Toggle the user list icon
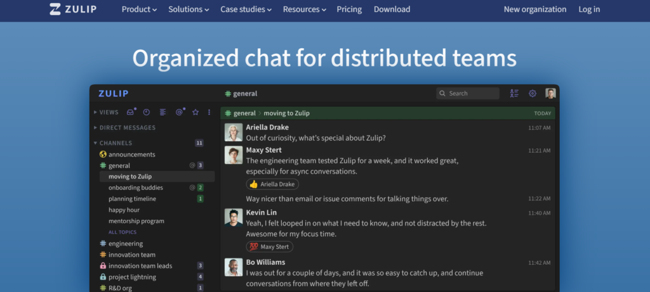This screenshot has height=292, width=650. click(x=514, y=94)
